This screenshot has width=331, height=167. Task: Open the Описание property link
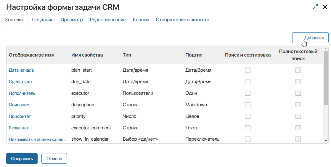19,105
